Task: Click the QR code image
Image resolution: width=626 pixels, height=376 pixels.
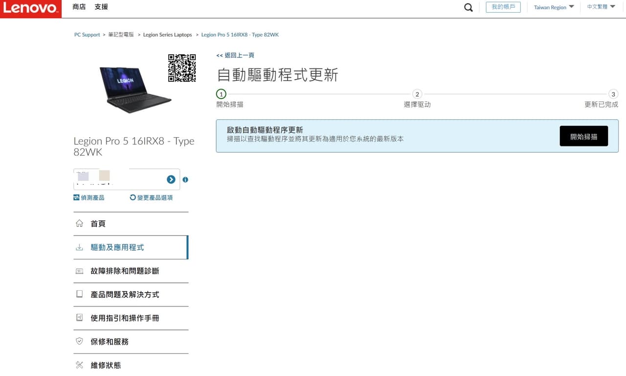Action: click(x=182, y=68)
